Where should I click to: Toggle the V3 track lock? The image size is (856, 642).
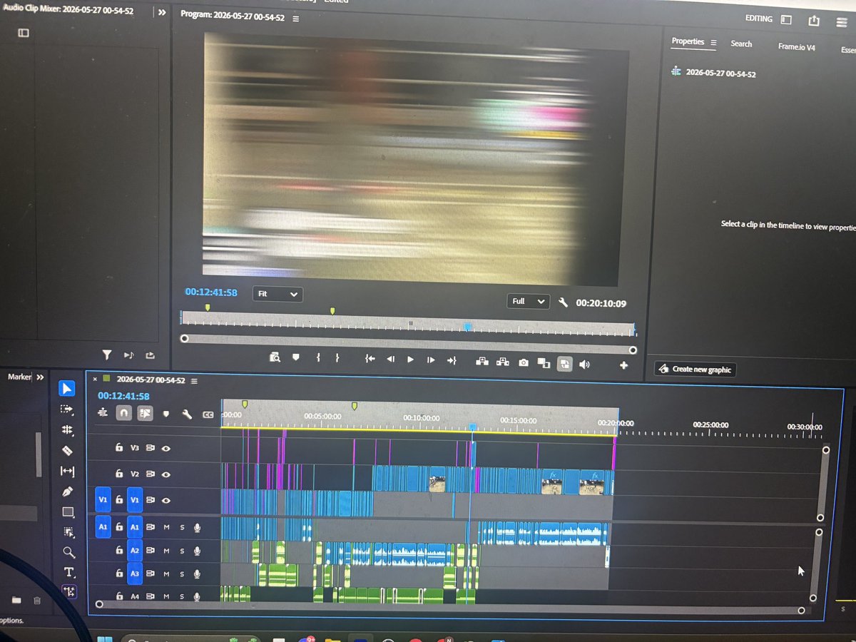click(x=119, y=448)
